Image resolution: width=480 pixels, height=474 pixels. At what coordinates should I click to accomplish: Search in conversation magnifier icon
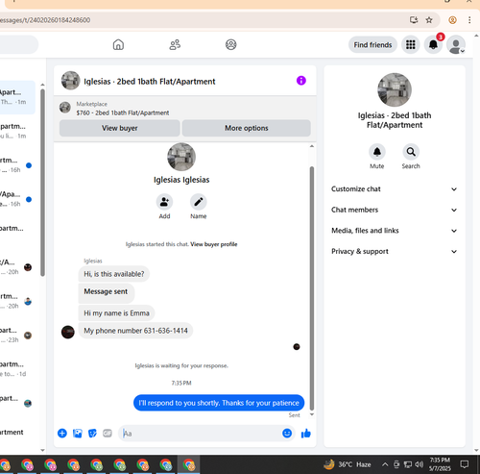coord(411,152)
